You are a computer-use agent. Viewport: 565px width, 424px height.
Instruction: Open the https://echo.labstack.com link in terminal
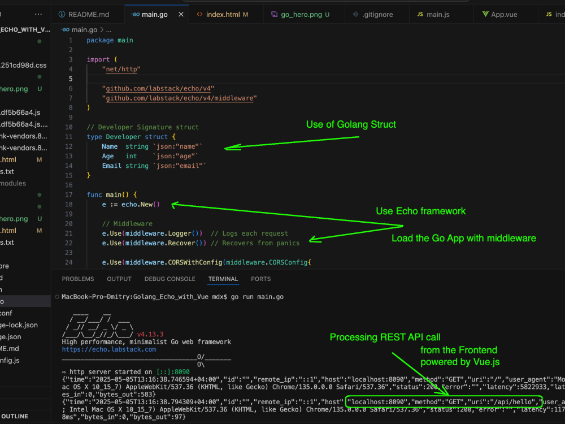coord(109,349)
